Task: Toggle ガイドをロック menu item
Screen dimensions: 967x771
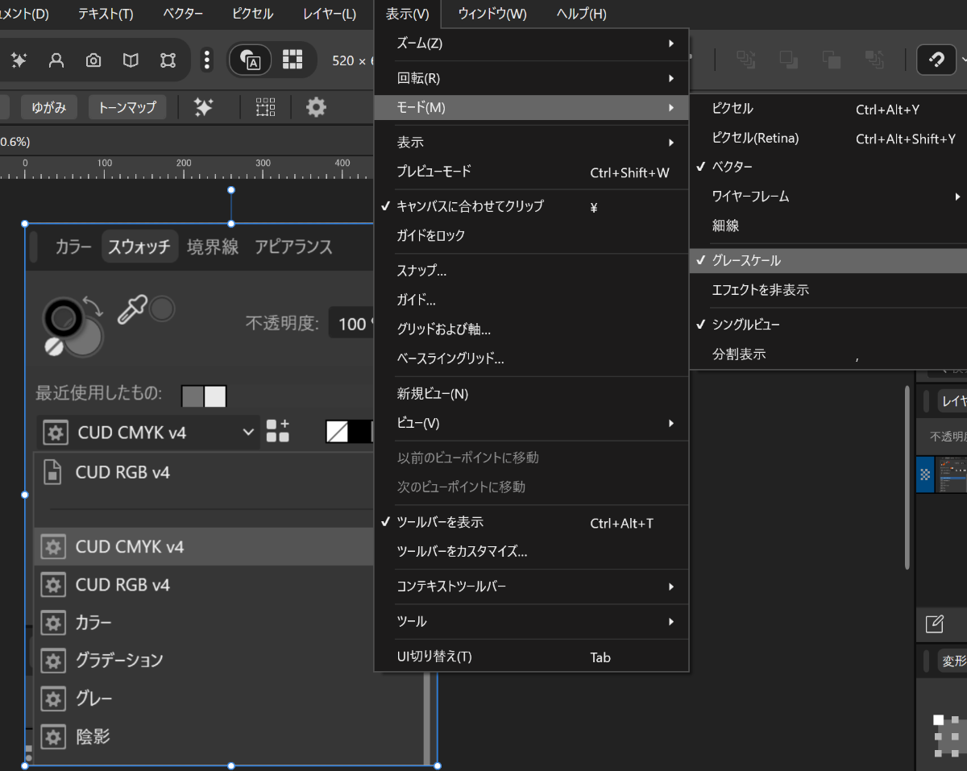Action: pos(532,235)
